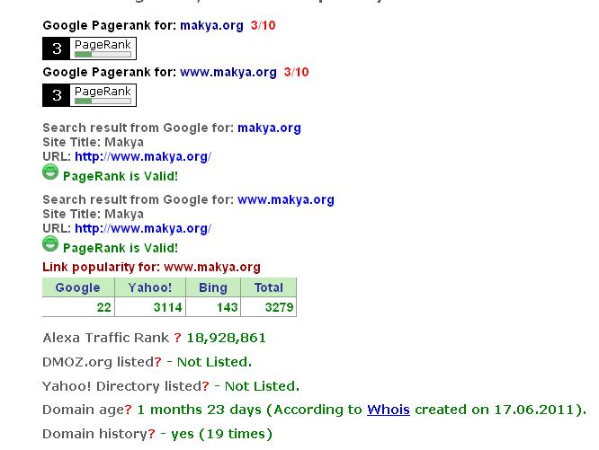599x450 pixels.
Task: Click the www.makya.org link in second Pagerank heading
Action: pyautogui.click(x=228, y=73)
